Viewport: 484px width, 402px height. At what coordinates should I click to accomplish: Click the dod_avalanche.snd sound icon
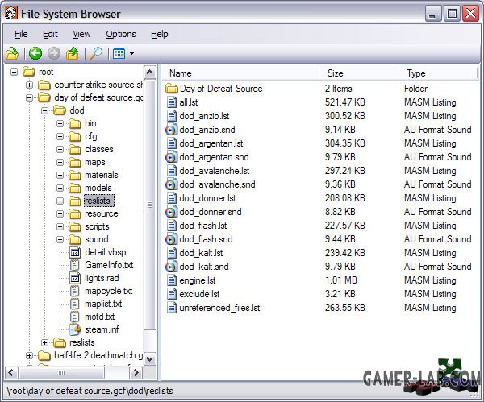point(171,184)
